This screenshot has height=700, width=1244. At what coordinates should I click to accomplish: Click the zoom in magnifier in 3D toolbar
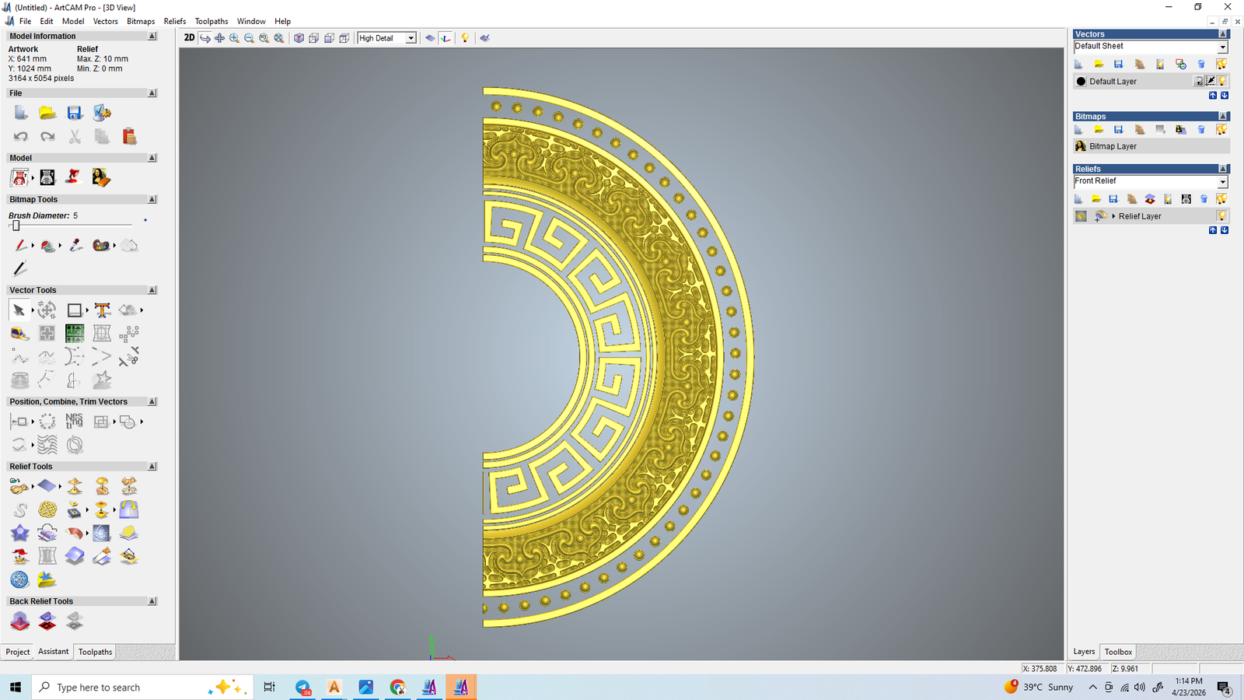234,38
